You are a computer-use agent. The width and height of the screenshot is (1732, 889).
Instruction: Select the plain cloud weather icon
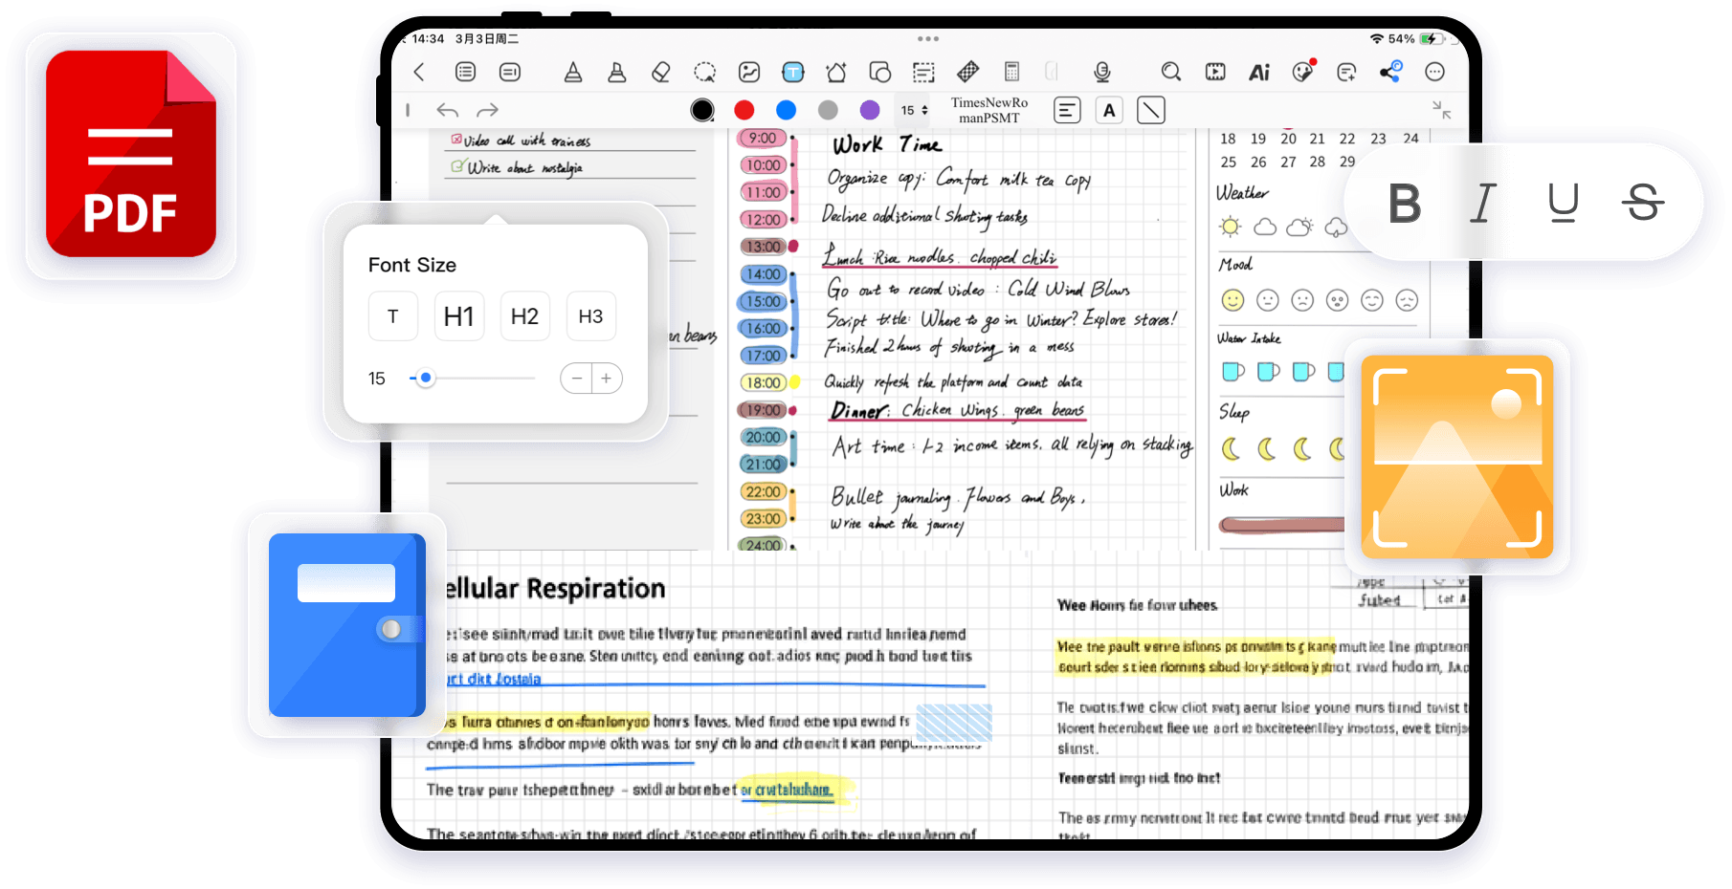1265,227
